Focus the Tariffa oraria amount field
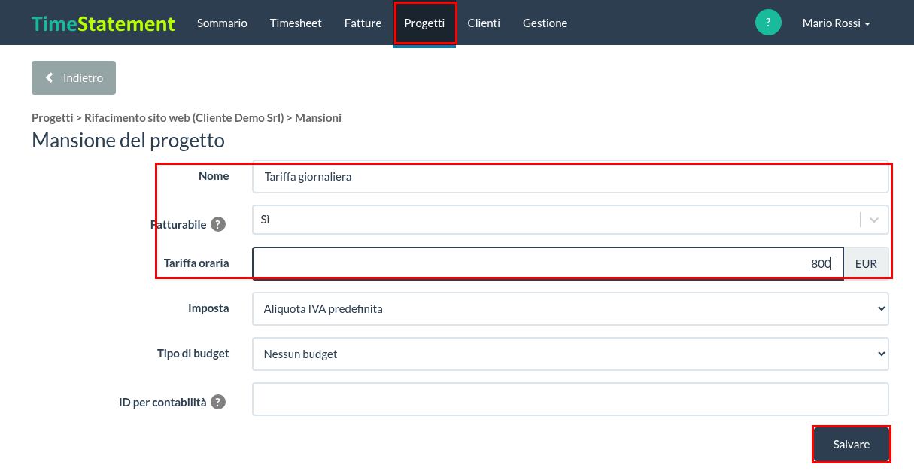This screenshot has width=914, height=474. pyautogui.click(x=548, y=263)
